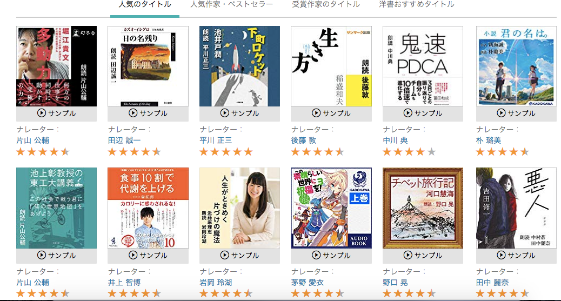The height and width of the screenshot is (301, 561).
Task: Play the sample for 日の名残り
Action: (x=148, y=113)
